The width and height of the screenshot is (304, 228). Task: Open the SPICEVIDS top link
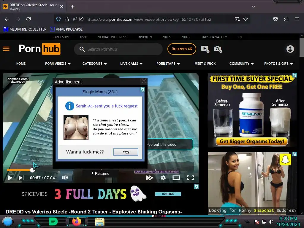click(61, 37)
